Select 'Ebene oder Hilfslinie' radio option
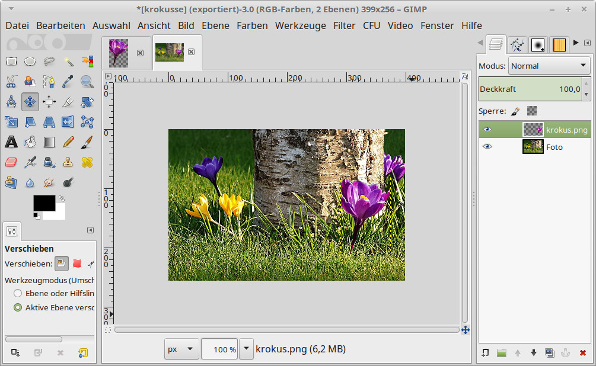 point(18,293)
